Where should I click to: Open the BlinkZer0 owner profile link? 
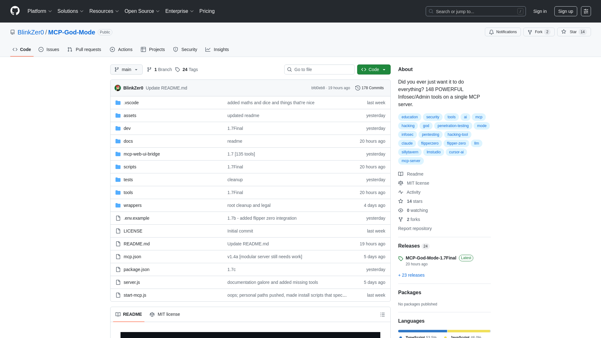pyautogui.click(x=31, y=32)
